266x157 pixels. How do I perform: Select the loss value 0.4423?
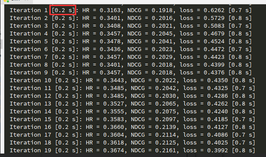[x=214, y=57]
